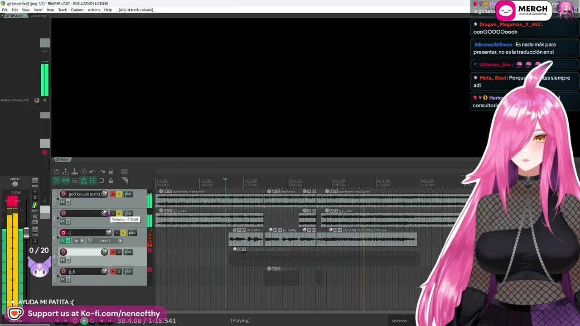Toggle the locking padlock icon

click(111, 181)
